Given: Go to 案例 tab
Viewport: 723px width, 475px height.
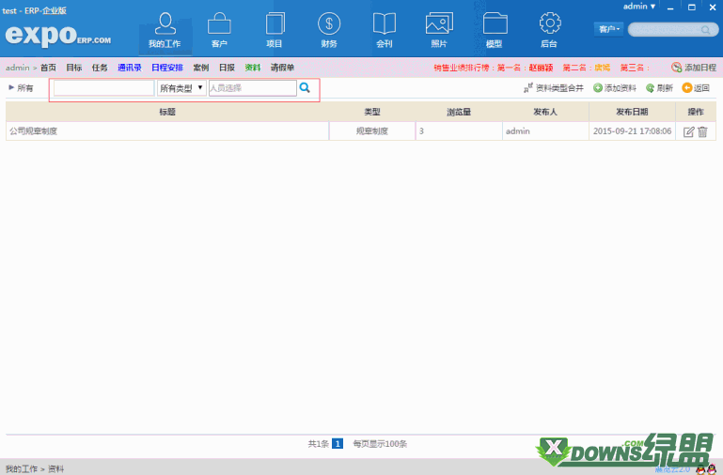Looking at the screenshot, I should 201,68.
